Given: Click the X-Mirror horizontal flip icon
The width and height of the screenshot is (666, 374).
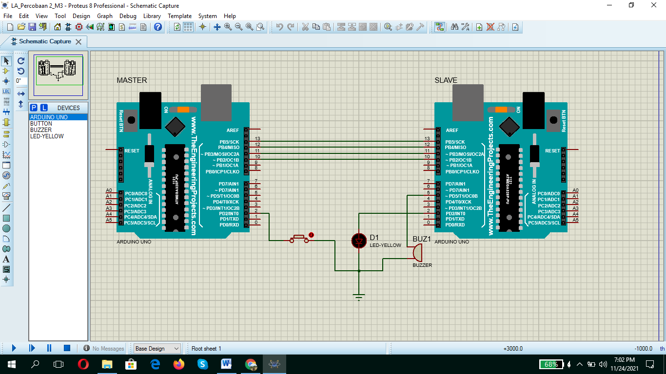Looking at the screenshot, I should (21, 93).
